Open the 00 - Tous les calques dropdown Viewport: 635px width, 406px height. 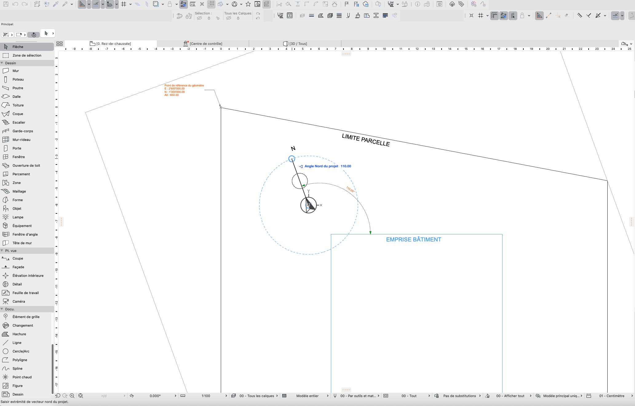[255, 396]
